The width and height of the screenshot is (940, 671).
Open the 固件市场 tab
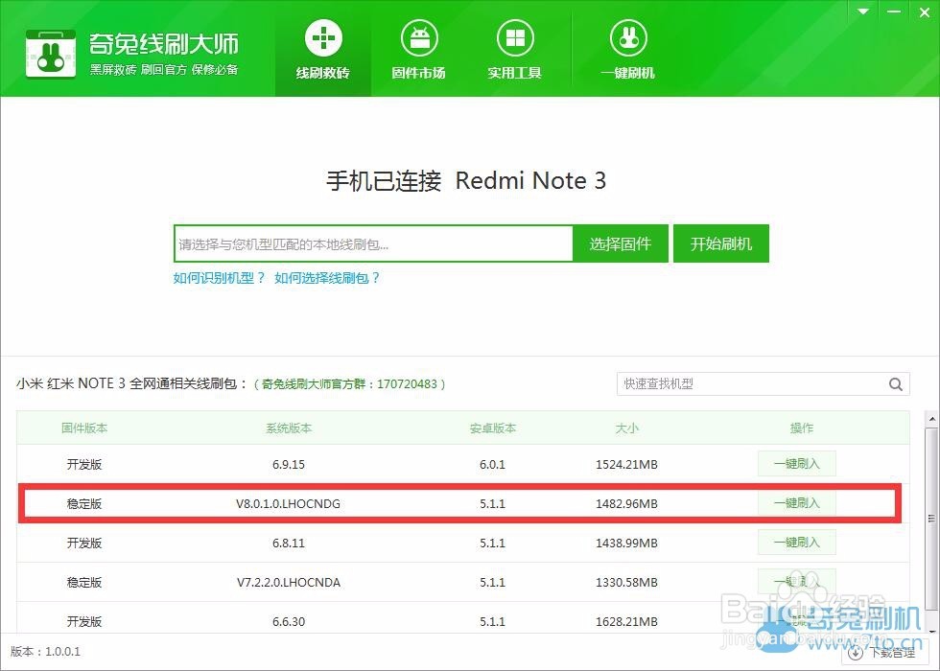click(418, 49)
